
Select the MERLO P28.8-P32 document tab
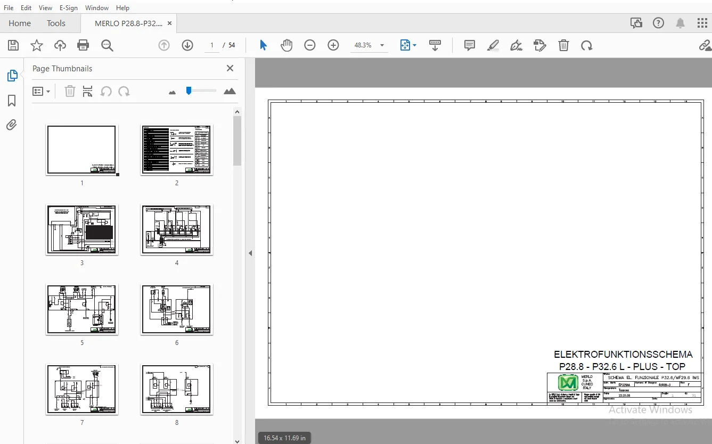pyautogui.click(x=128, y=23)
